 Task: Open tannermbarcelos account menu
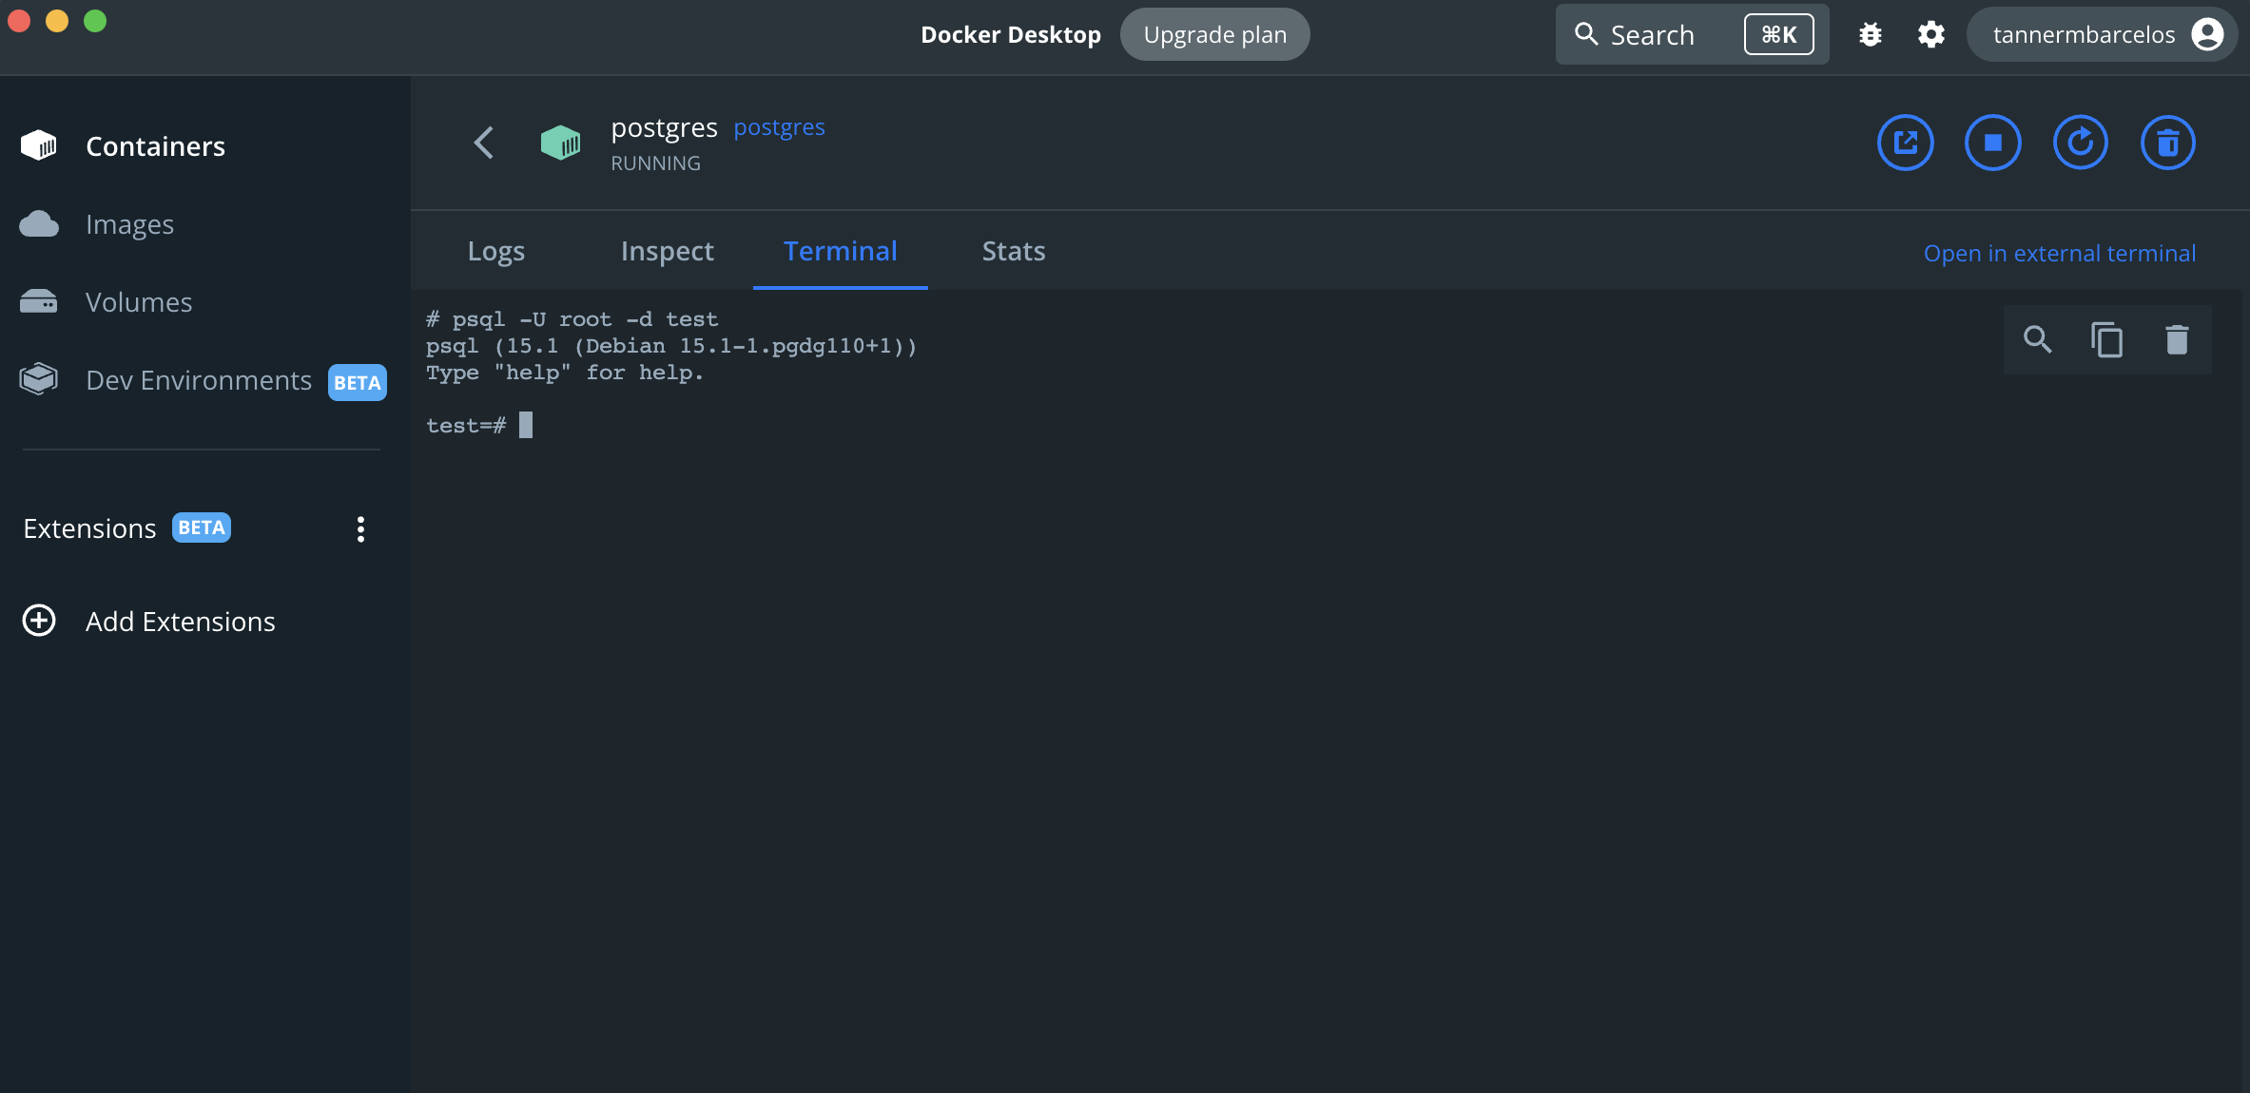(x=2102, y=35)
